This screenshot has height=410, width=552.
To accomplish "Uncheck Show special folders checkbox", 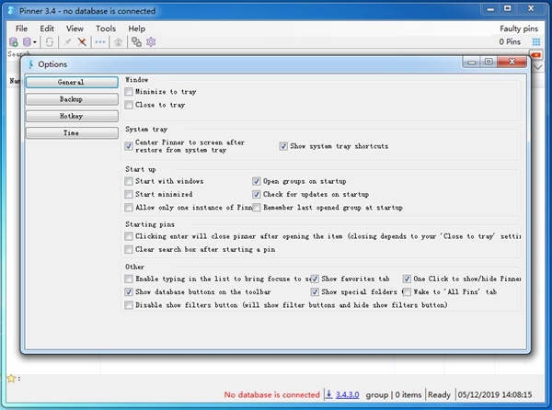I will coord(315,291).
